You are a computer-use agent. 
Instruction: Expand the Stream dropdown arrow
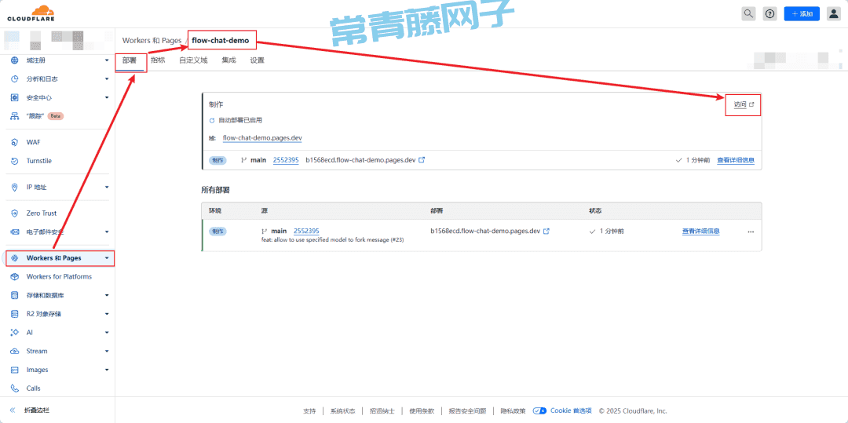coord(107,351)
